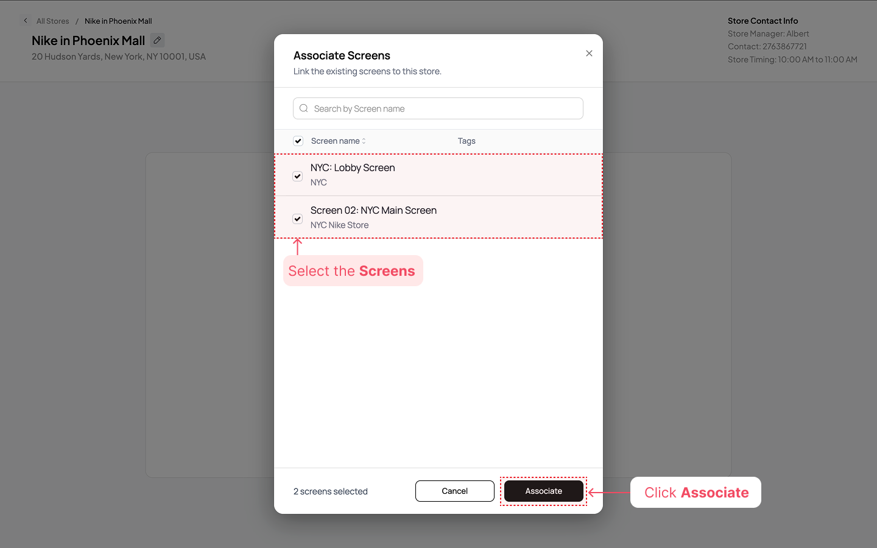Viewport: 877px width, 548px height.
Task: Click the Tags column header
Action: coord(467,141)
